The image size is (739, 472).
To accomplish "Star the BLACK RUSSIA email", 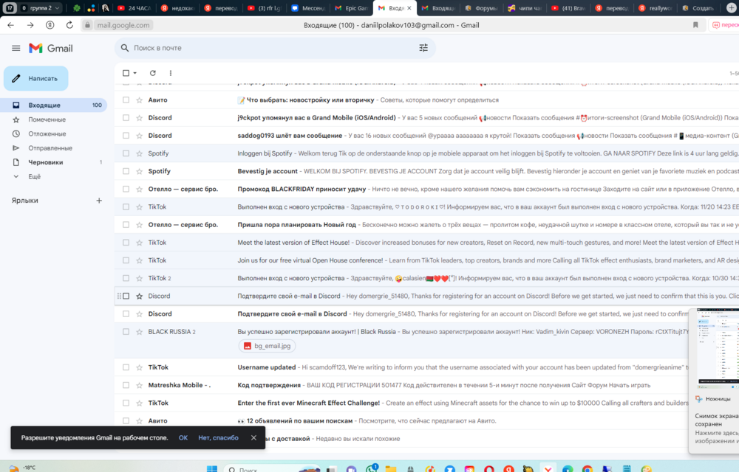I will pyautogui.click(x=139, y=332).
